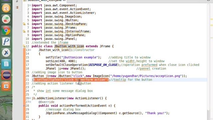This screenshot has width=213, height=120.
Task: Click import javax.swing.ImageIcon line
Action: (x=57, y=17)
